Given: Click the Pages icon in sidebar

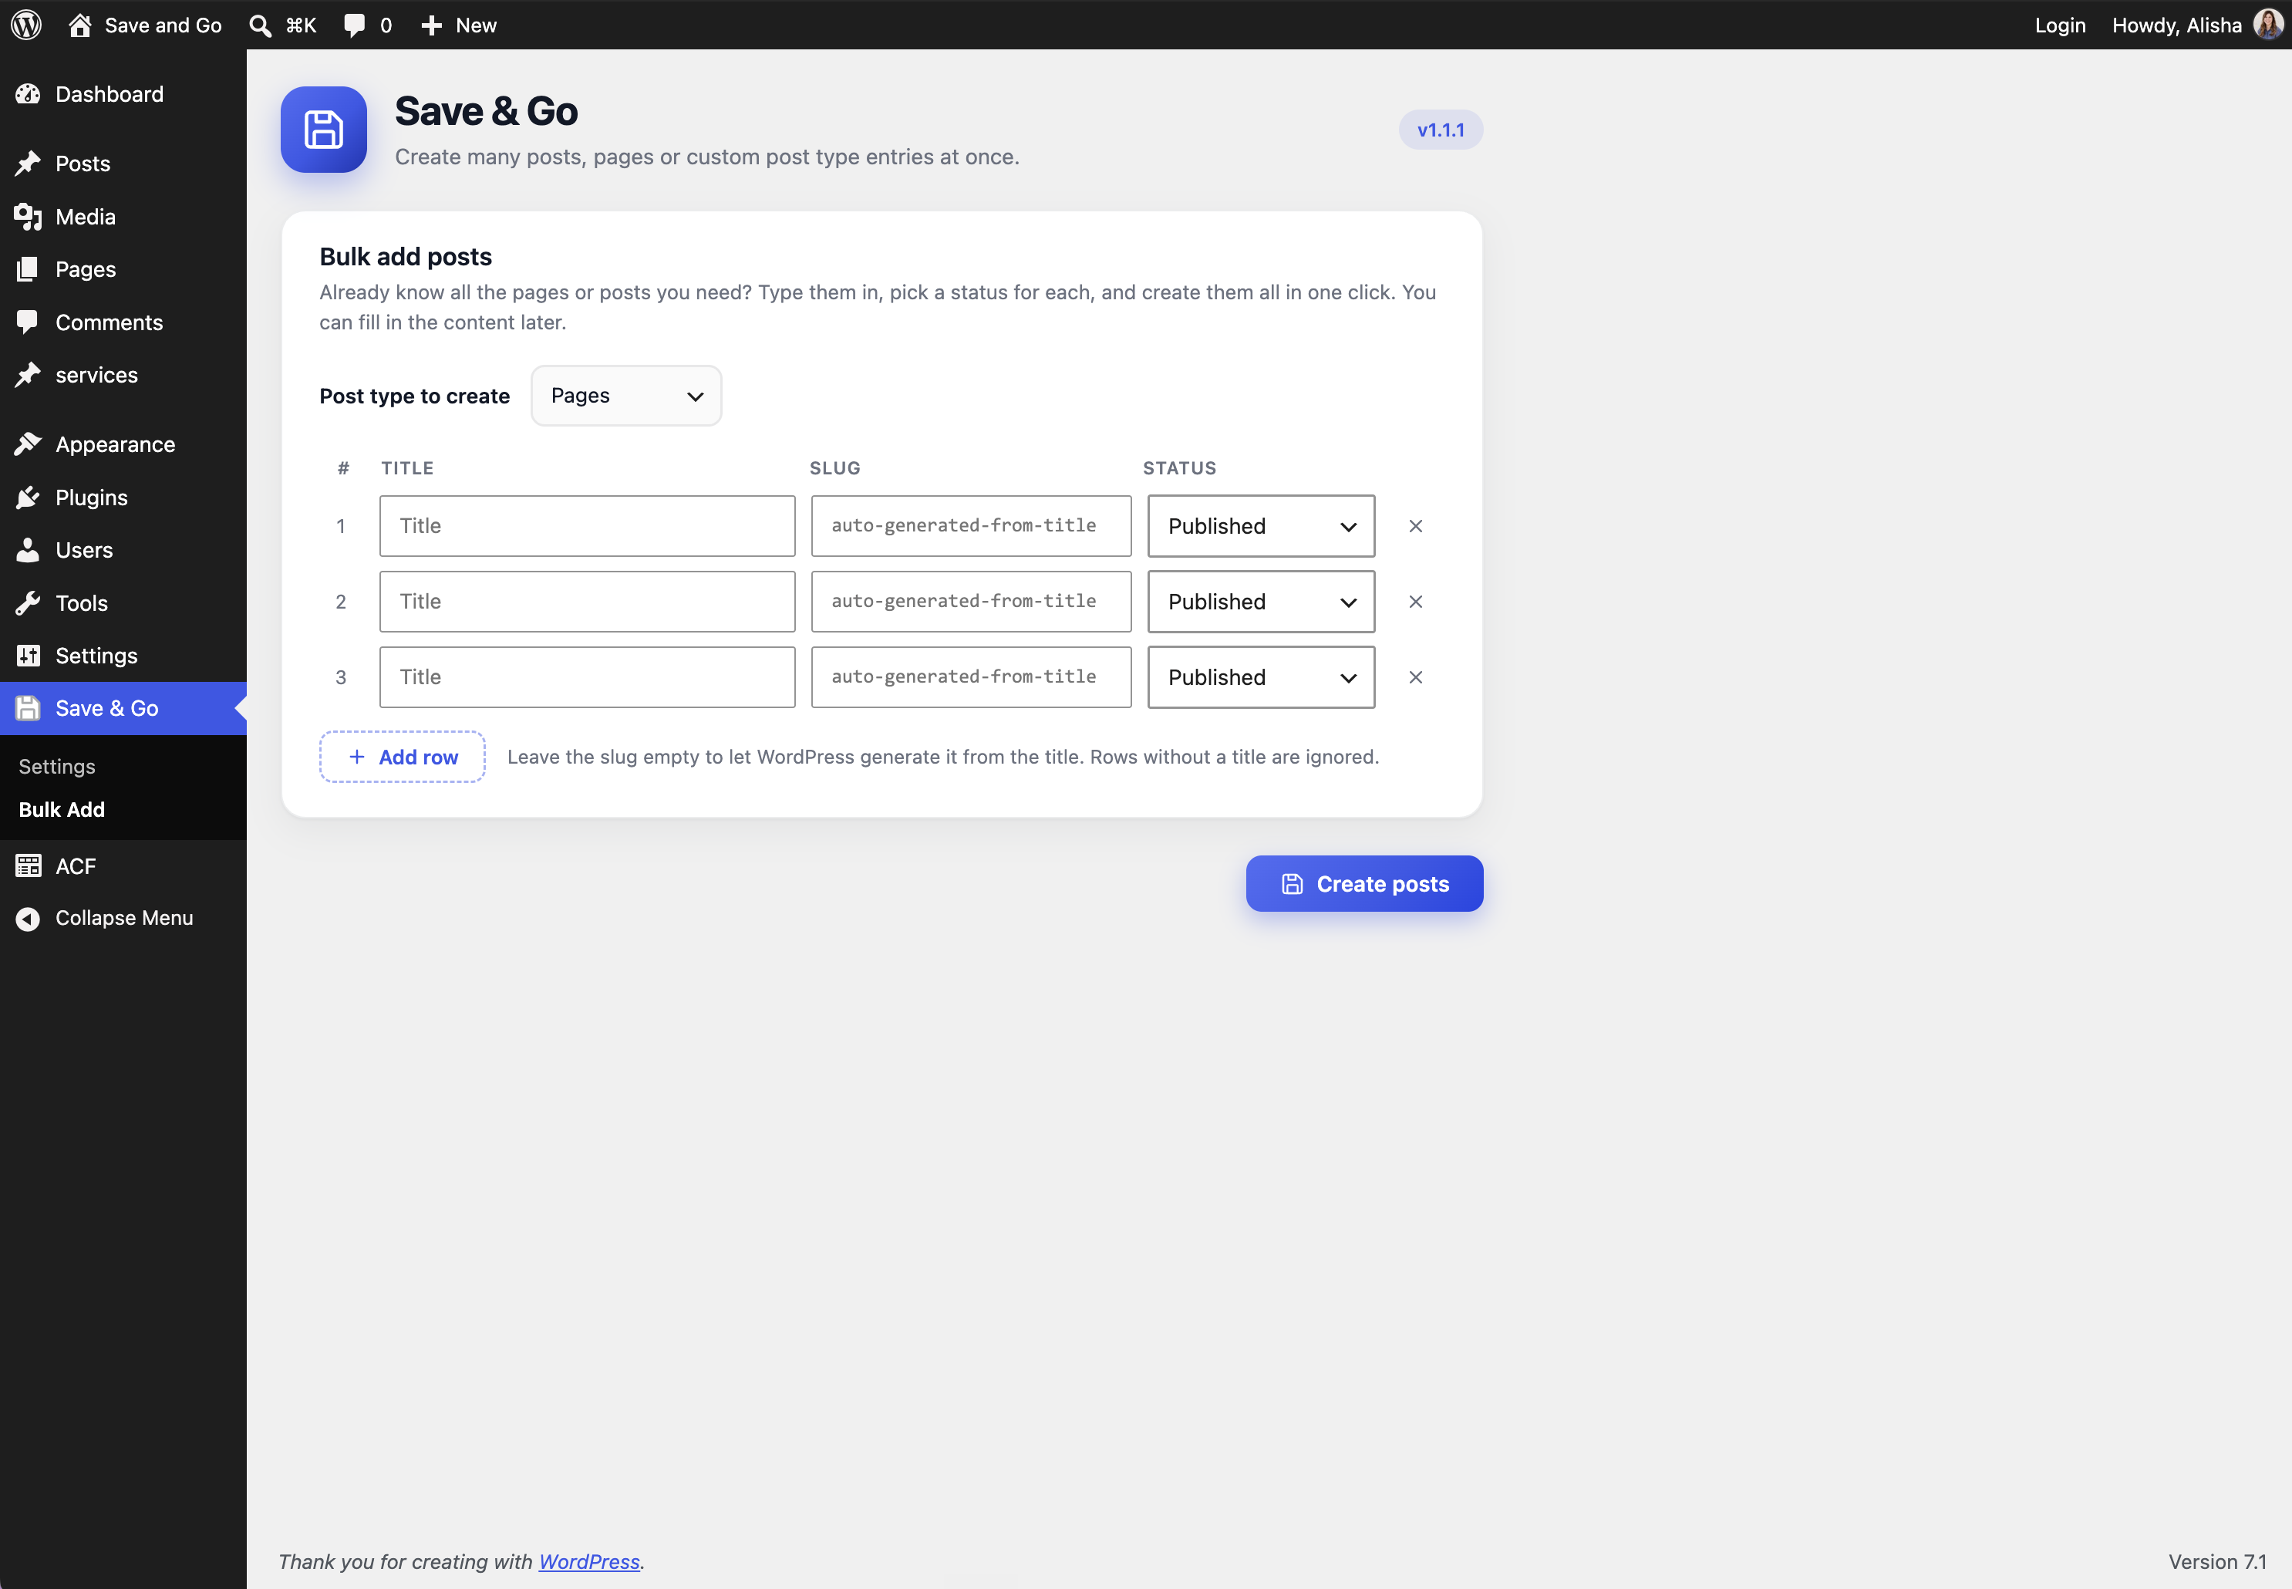Looking at the screenshot, I should coord(28,268).
